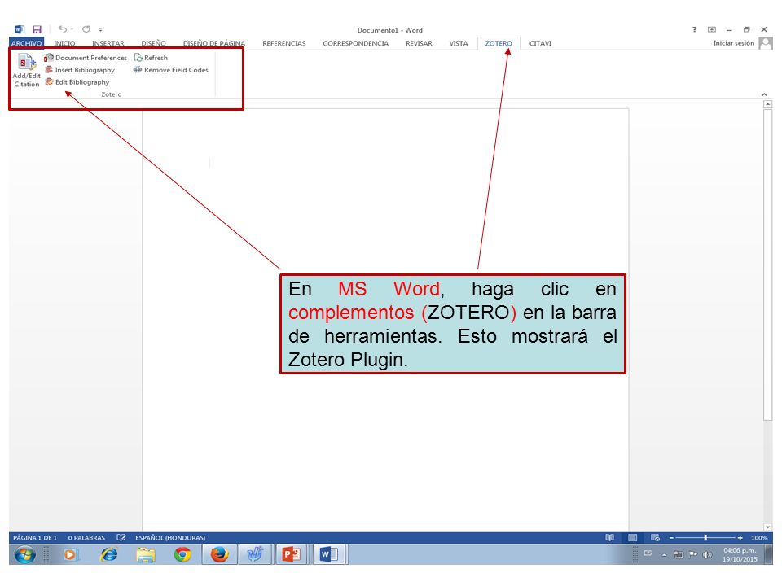Click Refresh in Zotero ribbon

pyautogui.click(x=151, y=58)
